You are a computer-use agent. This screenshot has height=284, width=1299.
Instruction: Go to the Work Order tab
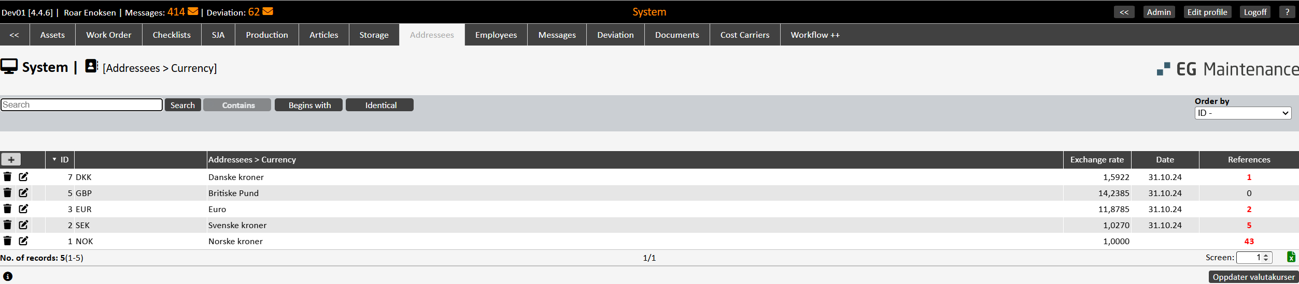(108, 35)
